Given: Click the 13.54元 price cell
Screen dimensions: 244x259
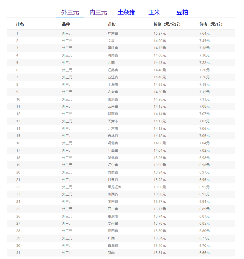Looking at the screenshot, I should [x=160, y=238].
